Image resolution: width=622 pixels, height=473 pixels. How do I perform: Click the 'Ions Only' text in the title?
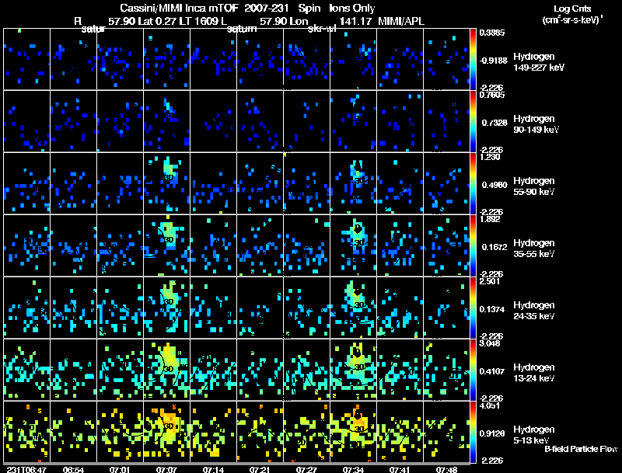352,9
